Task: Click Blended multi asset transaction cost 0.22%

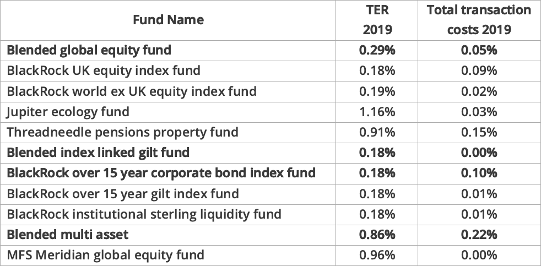Action: tap(479, 235)
